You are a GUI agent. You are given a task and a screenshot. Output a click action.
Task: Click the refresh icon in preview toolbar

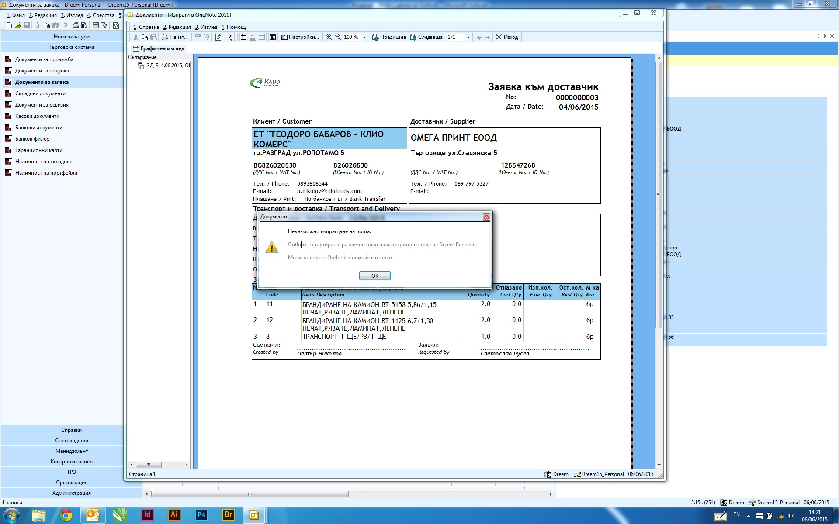pos(218,37)
